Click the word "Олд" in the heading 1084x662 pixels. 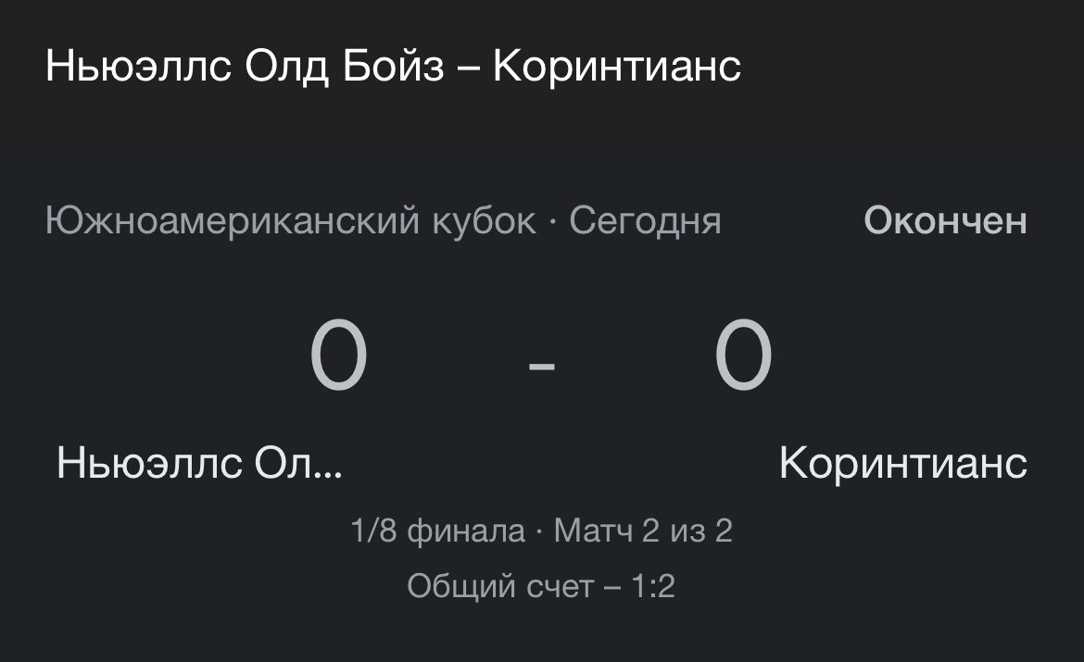point(286,67)
